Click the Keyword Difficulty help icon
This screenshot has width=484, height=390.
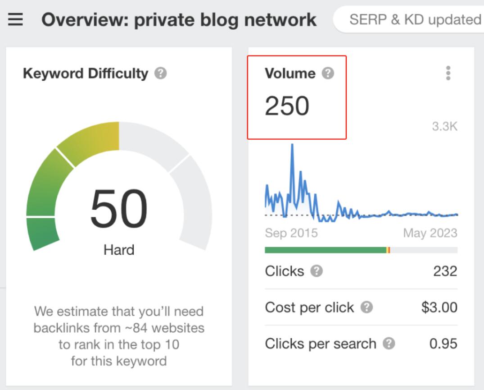point(161,73)
